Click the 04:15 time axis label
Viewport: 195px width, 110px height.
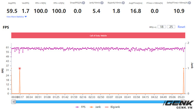145,97
